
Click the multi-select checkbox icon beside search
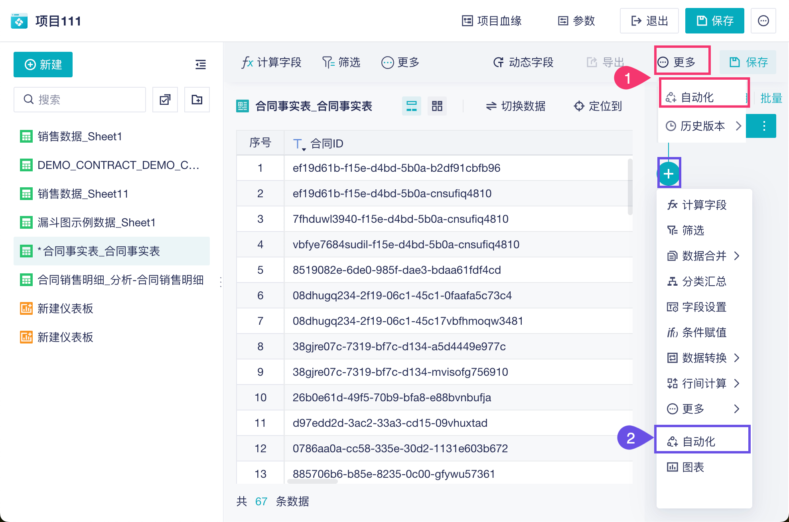[x=165, y=100]
